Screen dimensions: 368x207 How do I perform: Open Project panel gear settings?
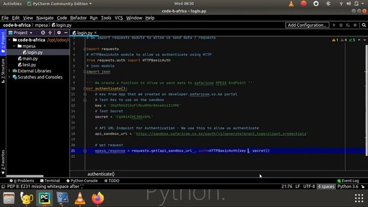[59, 33]
